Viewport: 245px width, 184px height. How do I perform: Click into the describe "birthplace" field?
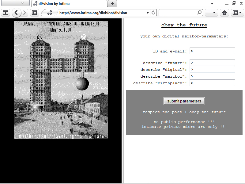212,83
